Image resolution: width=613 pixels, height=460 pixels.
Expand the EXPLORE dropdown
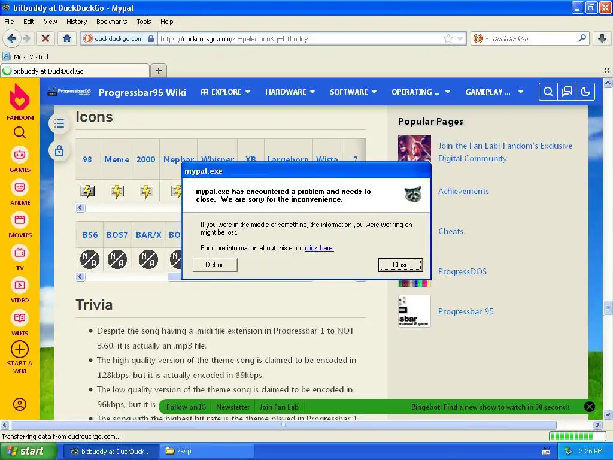click(226, 92)
